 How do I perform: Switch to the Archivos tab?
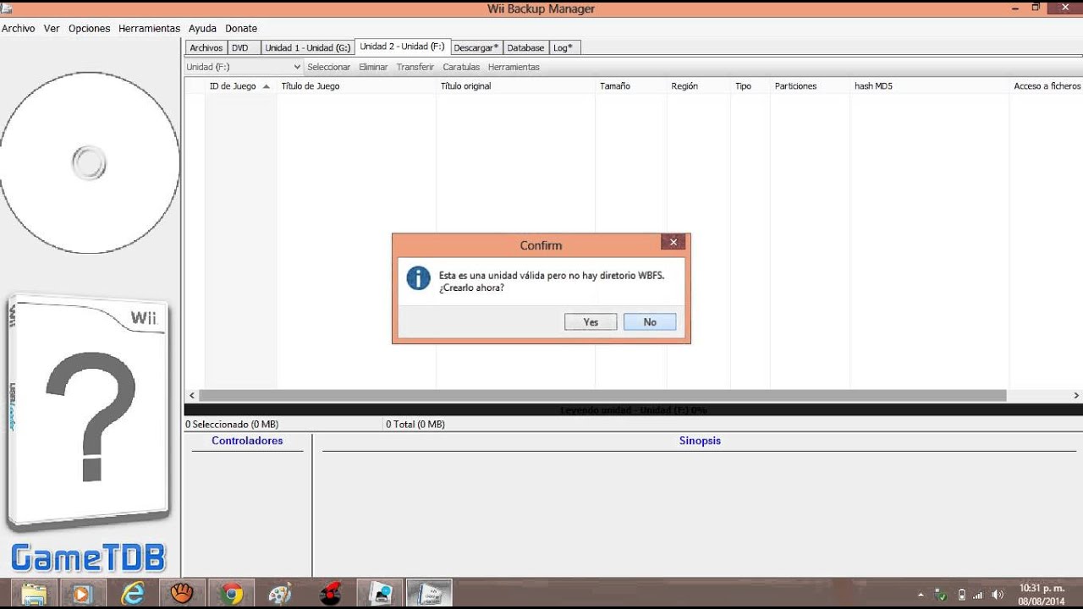pos(206,48)
